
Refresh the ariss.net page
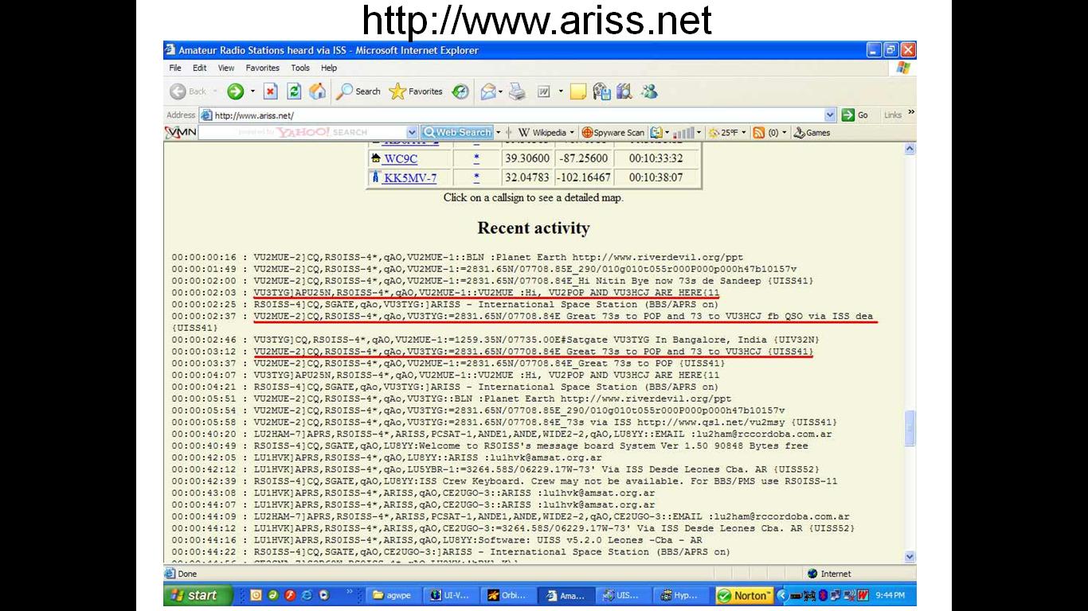294,91
